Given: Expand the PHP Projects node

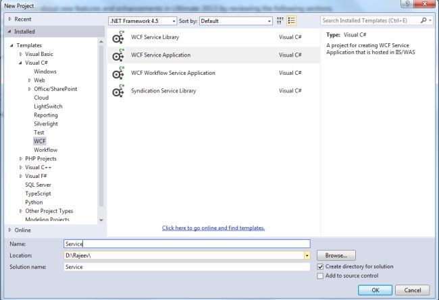Looking at the screenshot, I should pyautogui.click(x=21, y=158).
